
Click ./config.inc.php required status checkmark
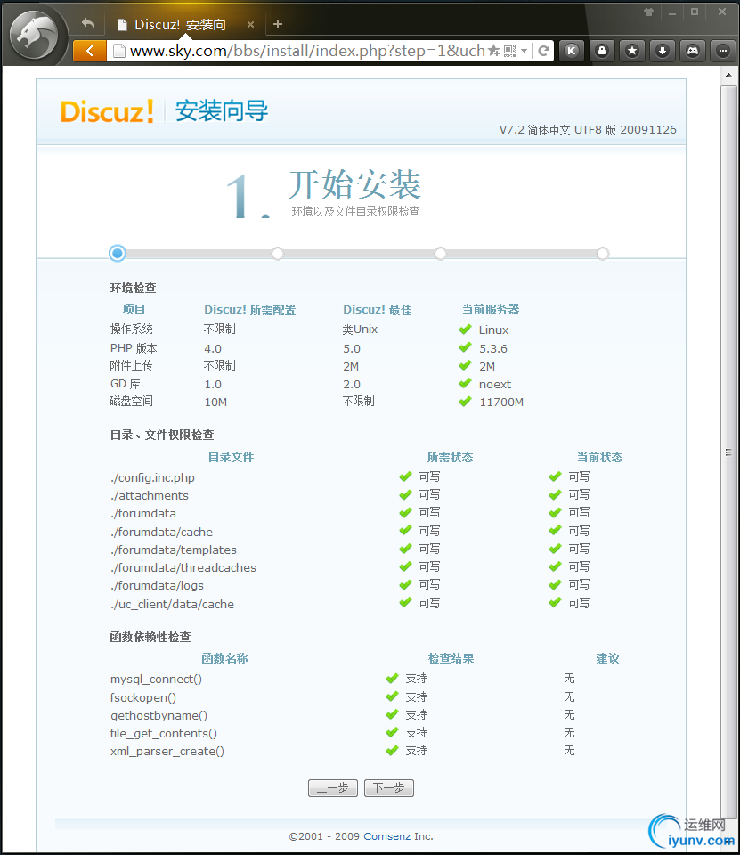405,476
